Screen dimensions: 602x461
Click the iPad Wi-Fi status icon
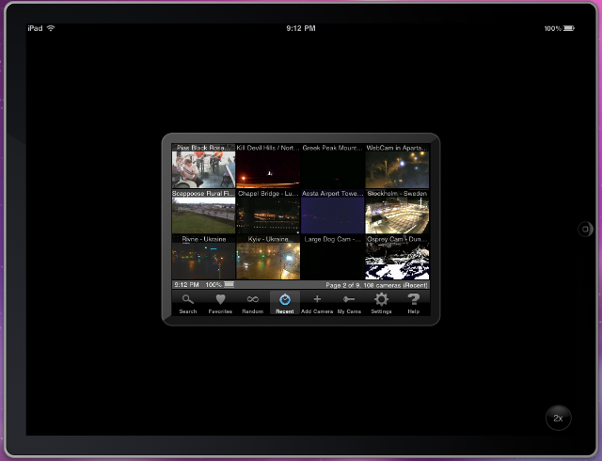click(x=51, y=28)
